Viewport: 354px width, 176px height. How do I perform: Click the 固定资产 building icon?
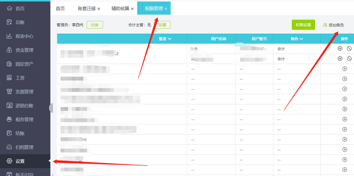click(9, 64)
